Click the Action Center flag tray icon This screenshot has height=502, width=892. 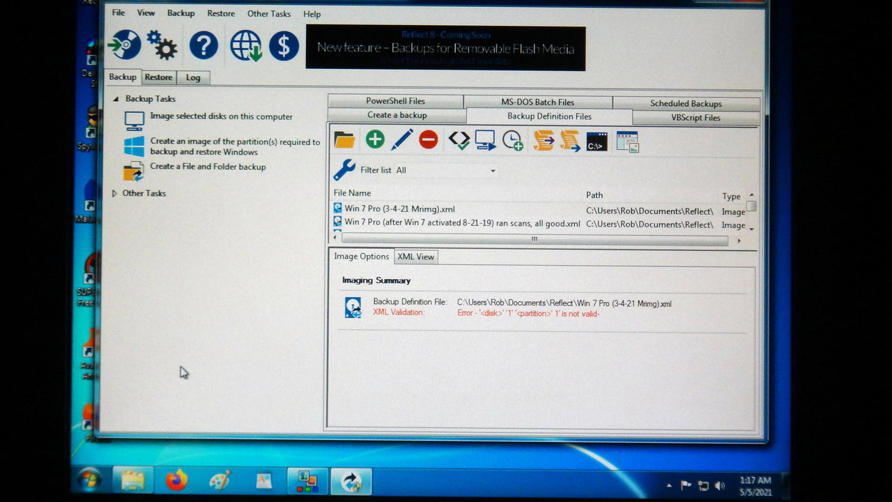coord(686,485)
